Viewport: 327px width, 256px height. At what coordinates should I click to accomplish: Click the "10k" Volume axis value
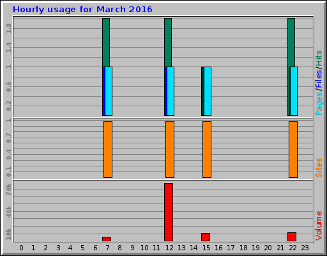(x=8, y=234)
